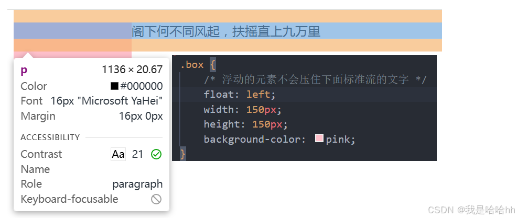Click the 'Color' label in tooltip
The height and width of the screenshot is (219, 517).
[34, 86]
